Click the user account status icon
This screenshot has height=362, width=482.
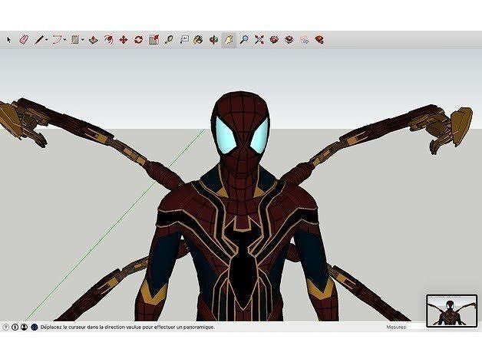point(25,327)
